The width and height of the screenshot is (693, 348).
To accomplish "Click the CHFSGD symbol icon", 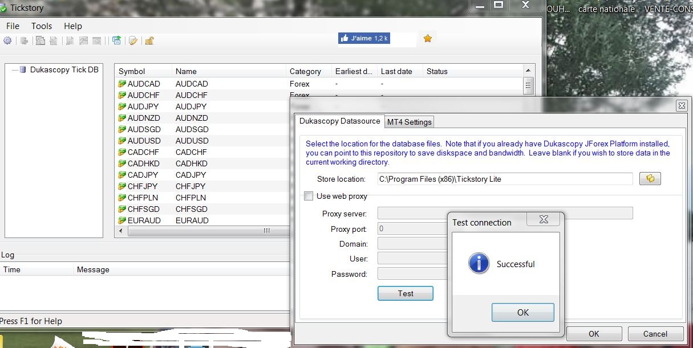I will (x=122, y=209).
